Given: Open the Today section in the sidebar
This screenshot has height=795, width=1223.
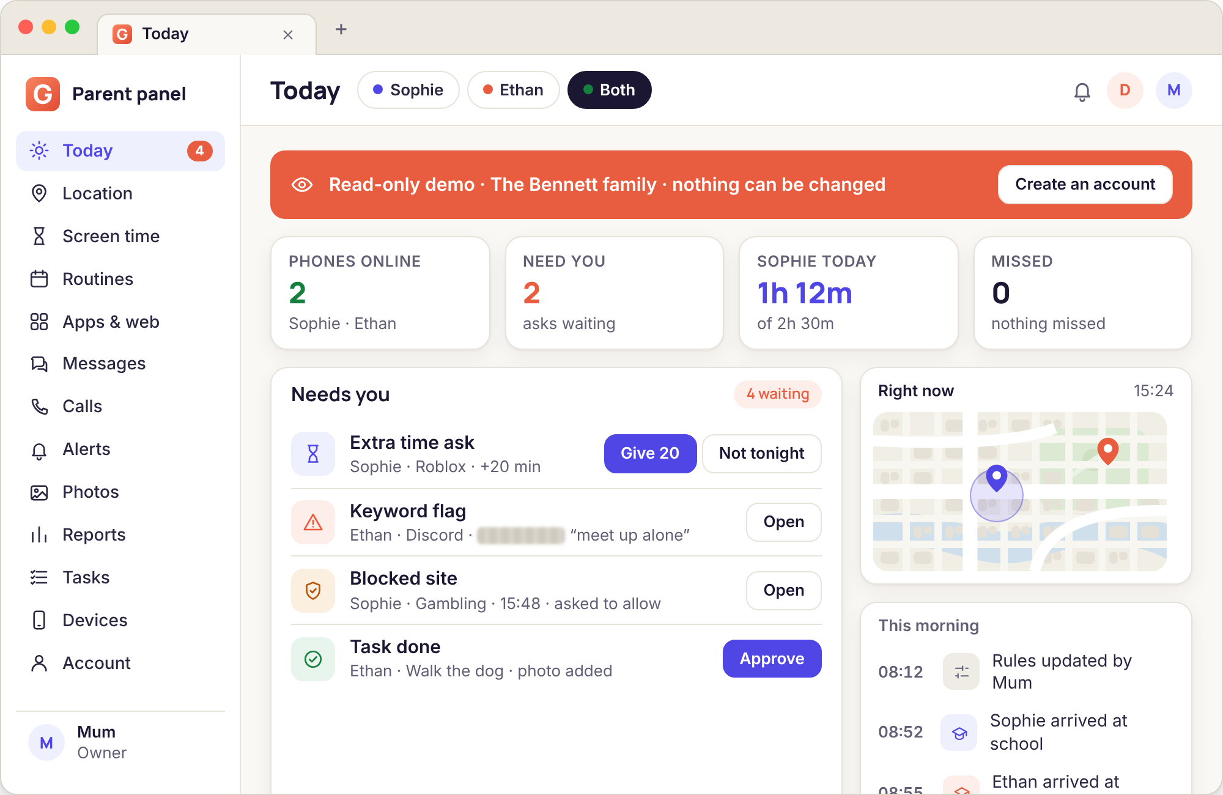Looking at the screenshot, I should pos(120,150).
